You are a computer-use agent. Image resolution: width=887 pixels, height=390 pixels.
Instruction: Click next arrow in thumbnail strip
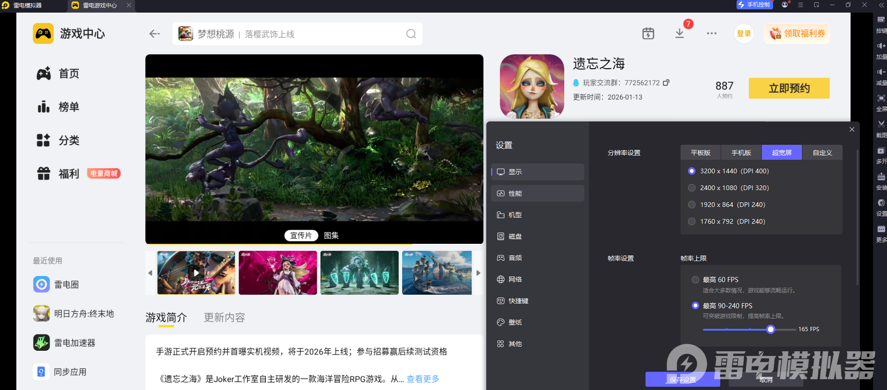point(478,273)
